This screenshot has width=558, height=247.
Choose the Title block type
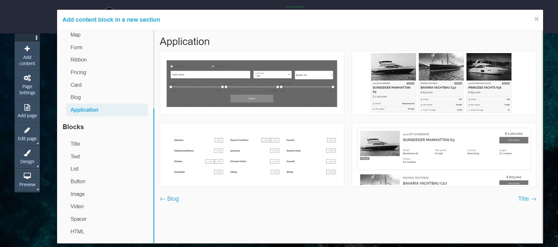[x=75, y=144]
